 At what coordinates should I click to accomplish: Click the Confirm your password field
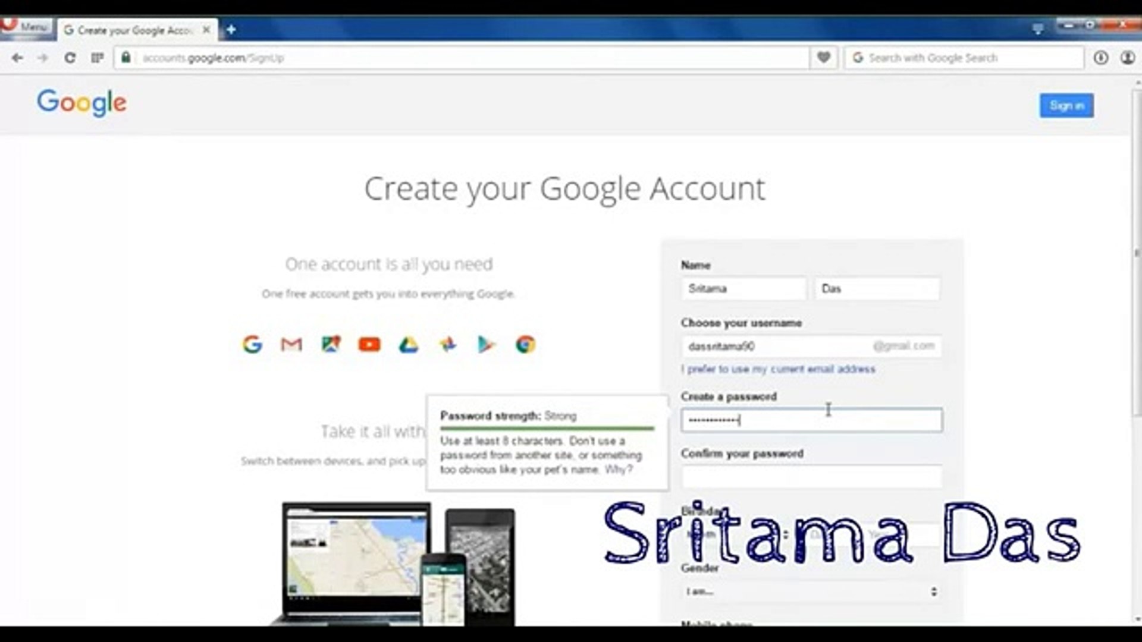[x=811, y=476]
